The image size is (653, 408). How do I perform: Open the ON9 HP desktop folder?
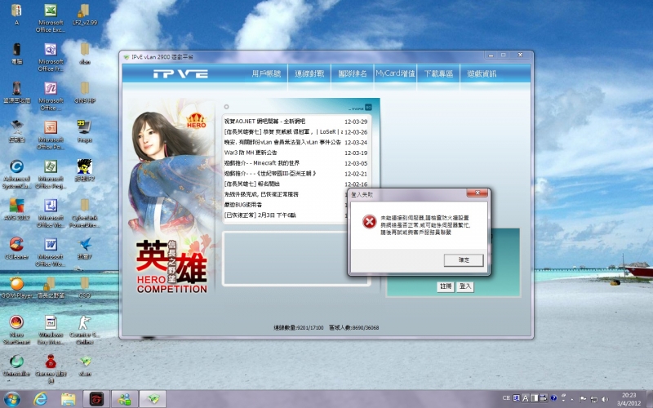pos(85,92)
